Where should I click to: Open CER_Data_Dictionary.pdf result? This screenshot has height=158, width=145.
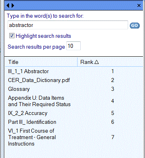[x=39, y=80]
